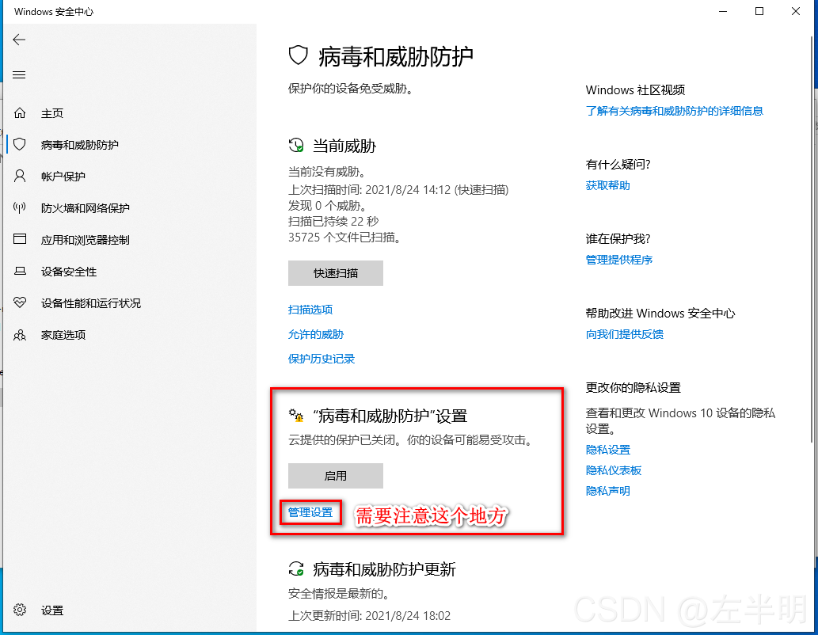The height and width of the screenshot is (635, 818).
Task: Open the 允许的威胁 link
Action: click(316, 334)
